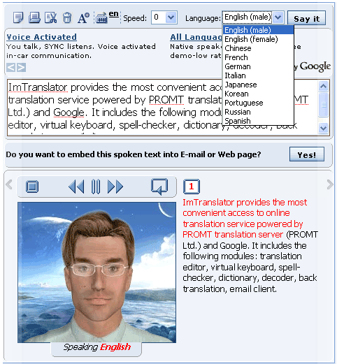
Task: Click text area scrollbar down arrow
Action: click(x=323, y=128)
